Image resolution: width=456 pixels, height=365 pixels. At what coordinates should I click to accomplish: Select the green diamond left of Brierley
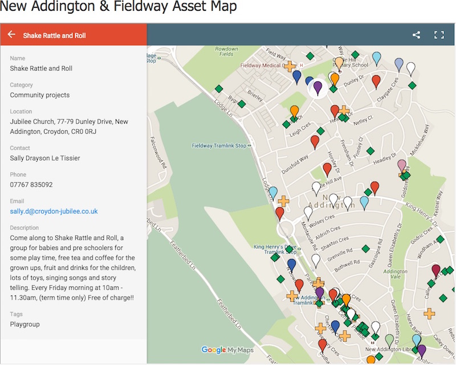[x=219, y=89]
